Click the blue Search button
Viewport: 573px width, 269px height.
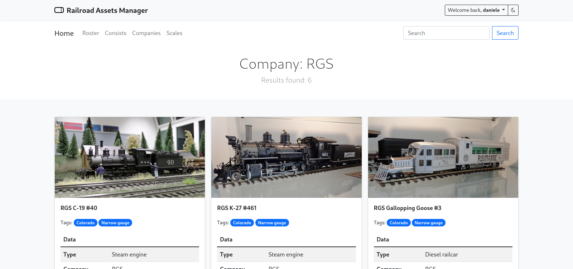tap(505, 33)
